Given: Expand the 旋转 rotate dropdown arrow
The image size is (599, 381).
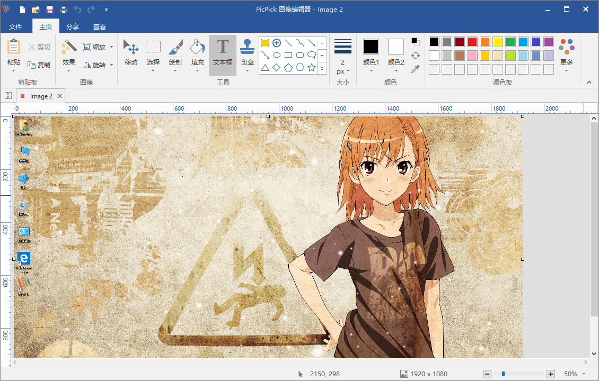Looking at the screenshot, I should point(111,65).
